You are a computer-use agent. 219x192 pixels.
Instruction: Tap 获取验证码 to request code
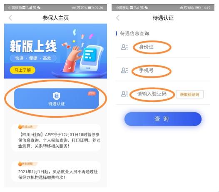[190, 94]
